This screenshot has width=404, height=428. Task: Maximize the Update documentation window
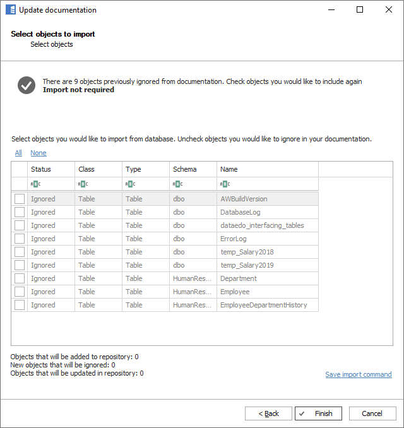pyautogui.click(x=360, y=10)
